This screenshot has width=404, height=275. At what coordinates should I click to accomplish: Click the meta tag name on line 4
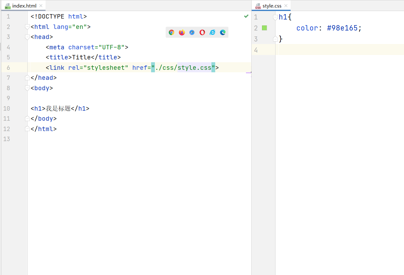tap(57, 47)
